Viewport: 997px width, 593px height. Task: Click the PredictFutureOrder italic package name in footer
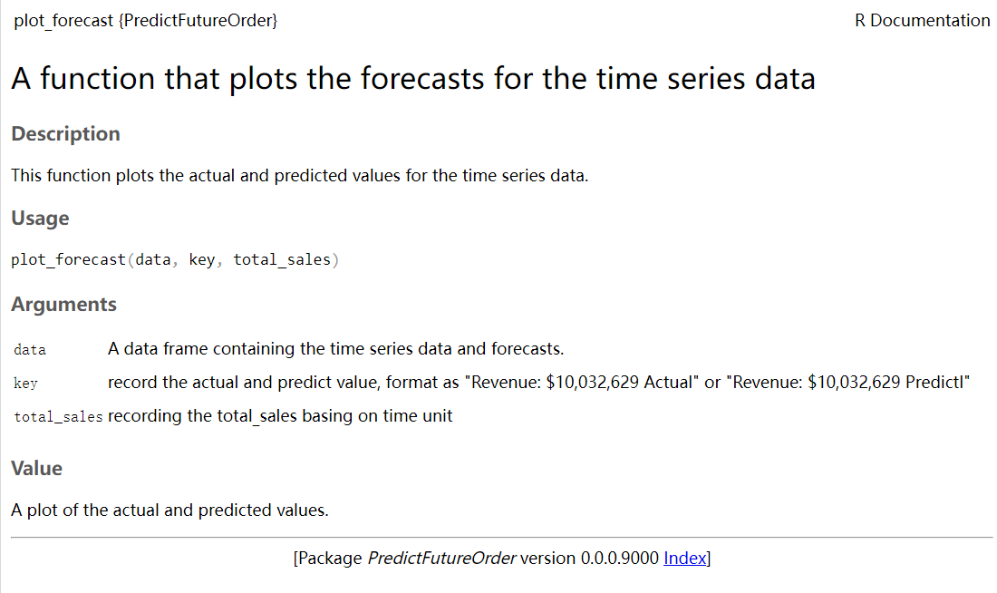click(x=442, y=558)
